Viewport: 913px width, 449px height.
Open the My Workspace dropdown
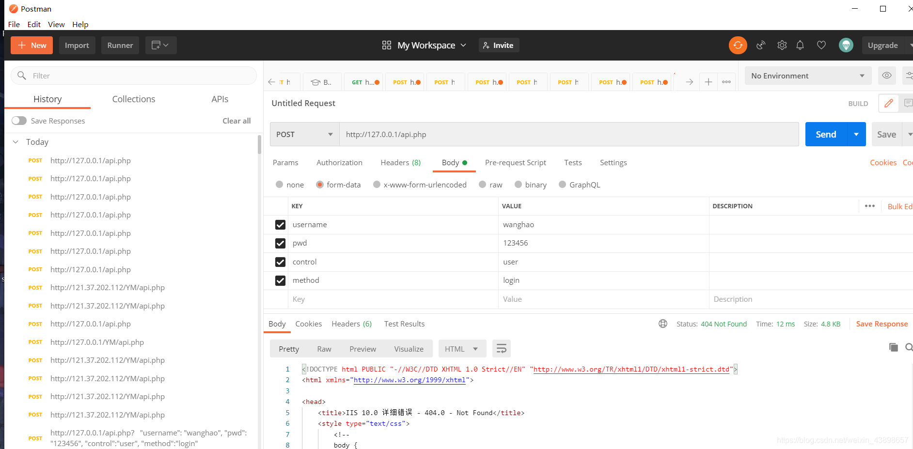click(x=431, y=45)
